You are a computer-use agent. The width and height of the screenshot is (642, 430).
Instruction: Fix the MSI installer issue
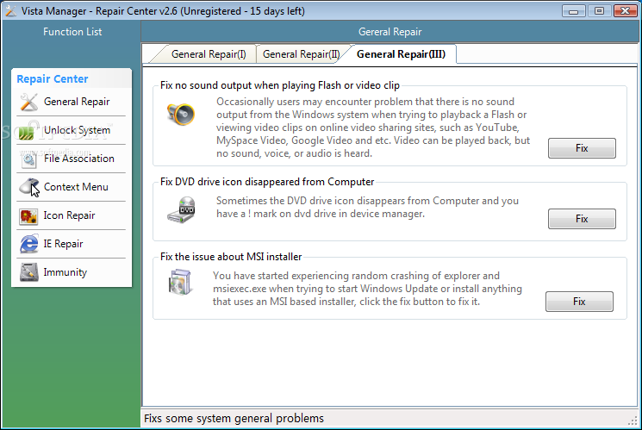click(579, 302)
